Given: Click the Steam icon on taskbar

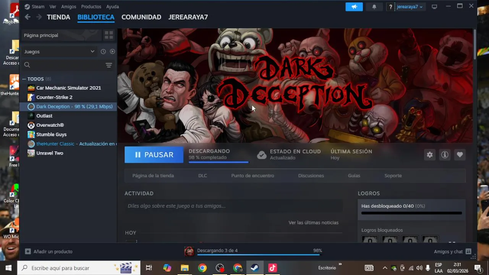Looking at the screenshot, I should pyautogui.click(x=255, y=268).
